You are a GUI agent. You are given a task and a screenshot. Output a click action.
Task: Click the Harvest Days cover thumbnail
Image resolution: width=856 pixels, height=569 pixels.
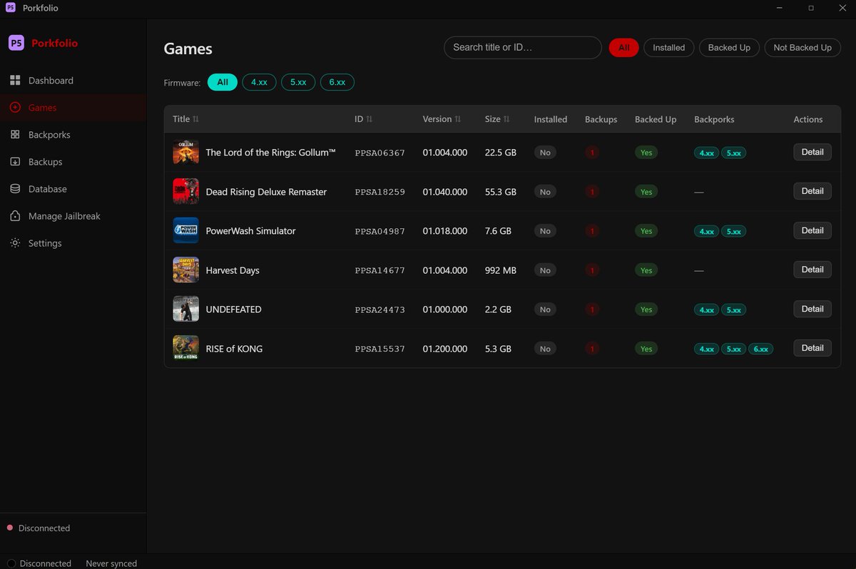pyautogui.click(x=185, y=270)
